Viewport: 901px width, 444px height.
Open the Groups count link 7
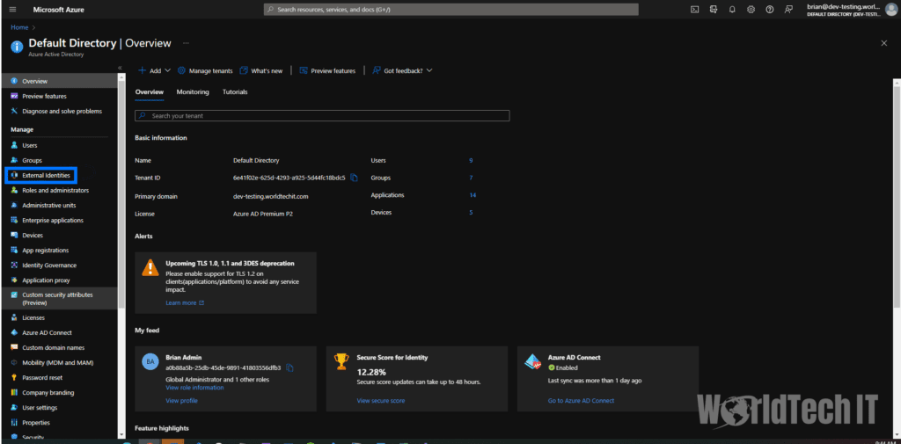click(472, 178)
